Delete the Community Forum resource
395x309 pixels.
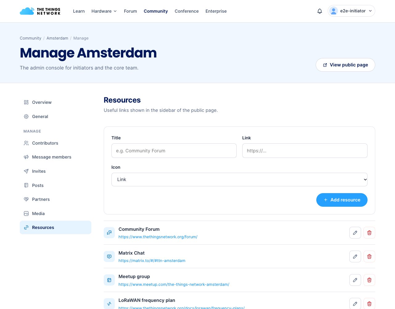tap(369, 233)
